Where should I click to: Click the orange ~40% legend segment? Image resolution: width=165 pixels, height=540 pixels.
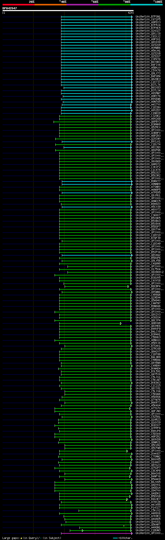[x=50, y=5]
